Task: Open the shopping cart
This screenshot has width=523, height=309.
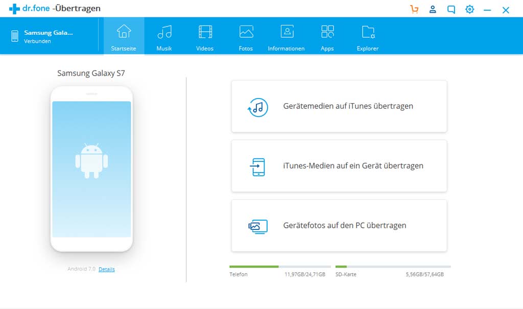Action: [414, 9]
